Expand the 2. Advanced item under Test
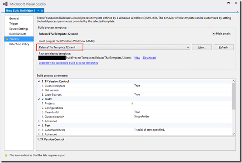 point(39,134)
